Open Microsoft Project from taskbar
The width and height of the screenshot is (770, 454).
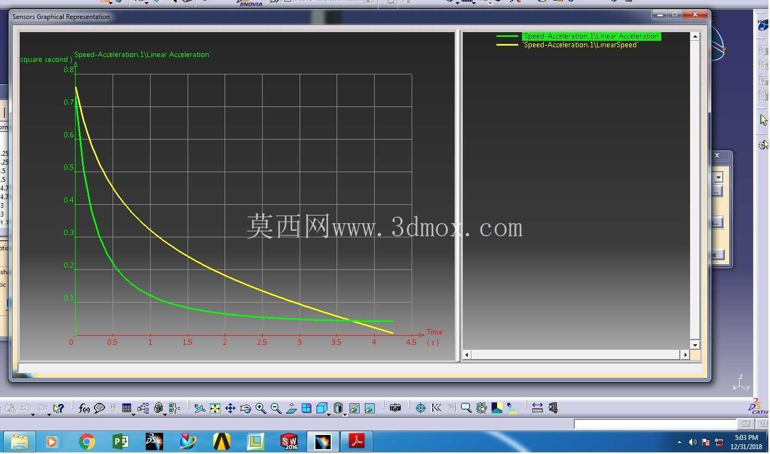(121, 442)
